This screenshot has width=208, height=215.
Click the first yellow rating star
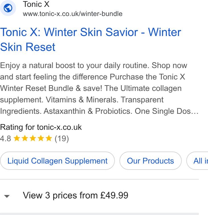[17, 138]
